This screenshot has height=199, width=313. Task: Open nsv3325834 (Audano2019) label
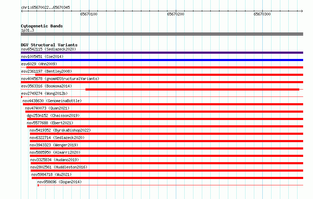coord(55,160)
